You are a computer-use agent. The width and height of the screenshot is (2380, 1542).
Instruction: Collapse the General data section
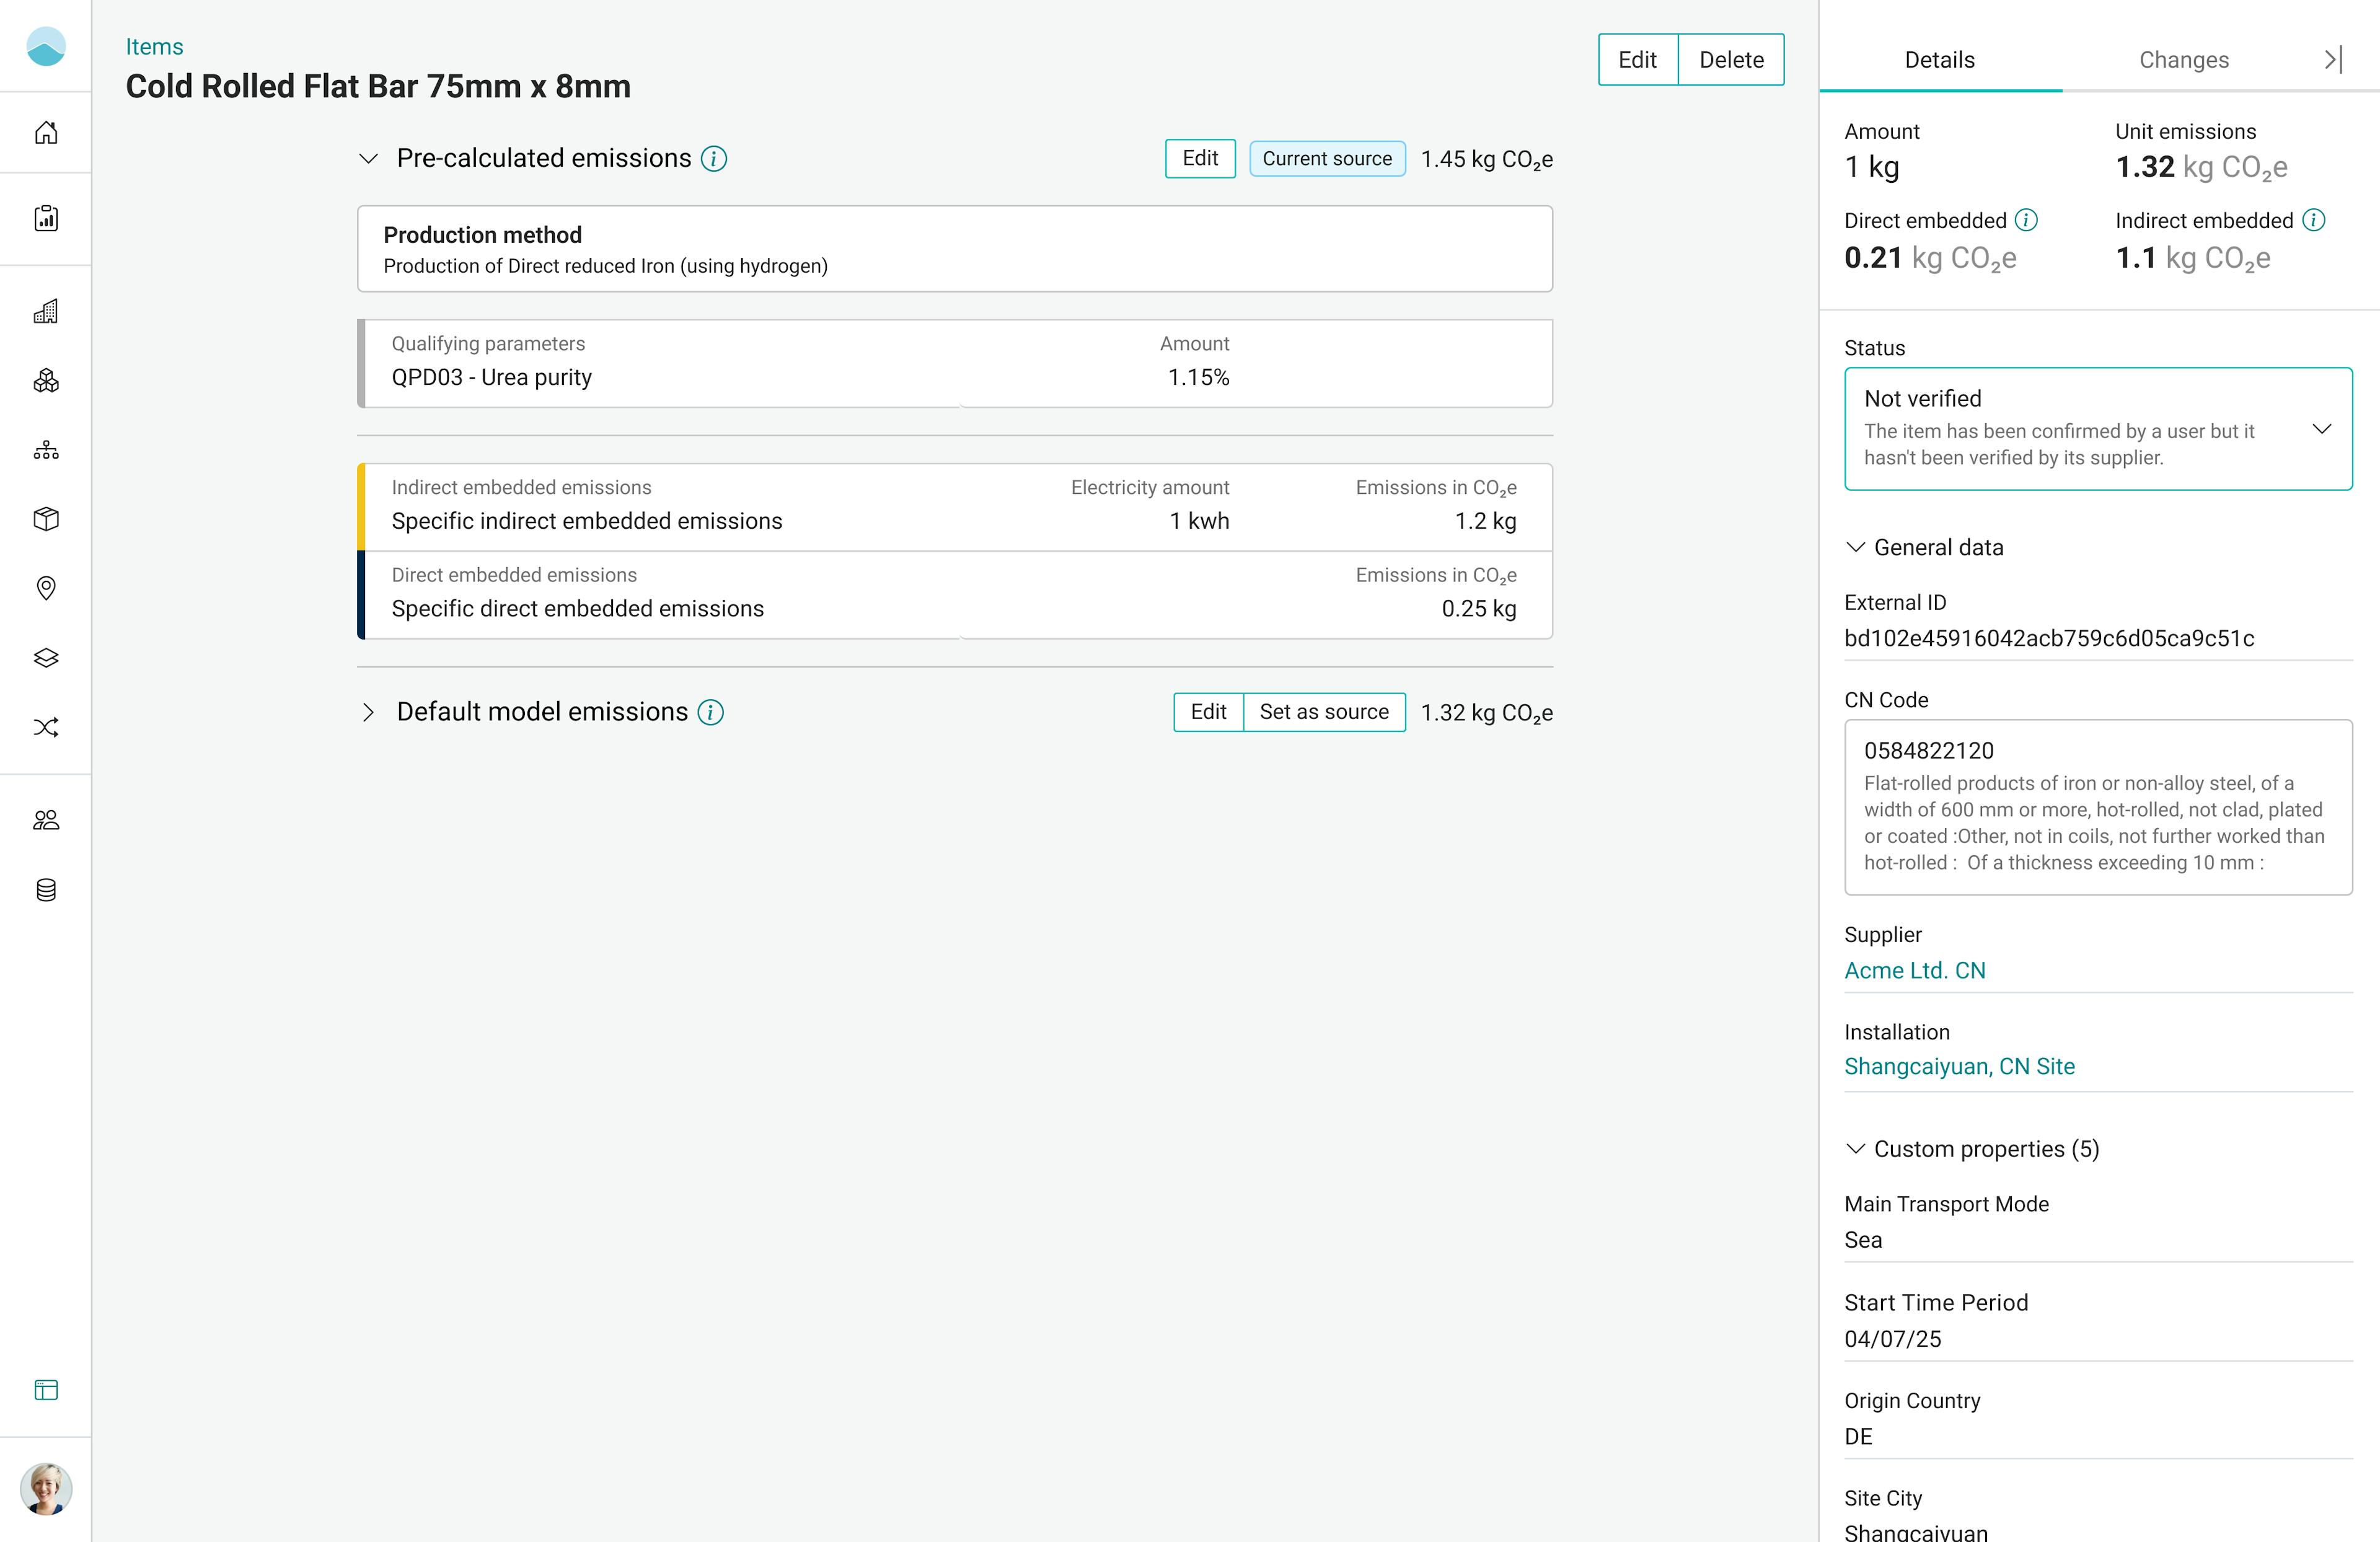[1855, 547]
